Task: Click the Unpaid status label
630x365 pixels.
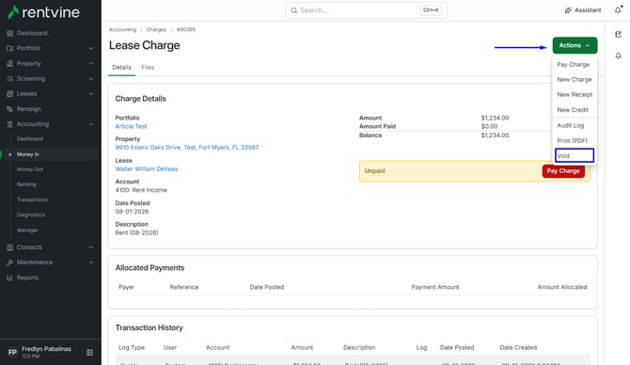Action: tap(374, 171)
